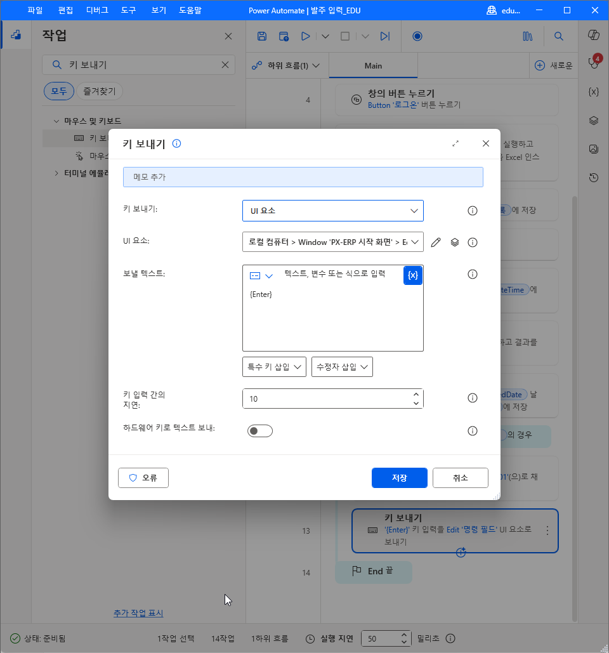Expand the 키 보내기 dialog with arrows icon
The image size is (609, 653).
[455, 143]
